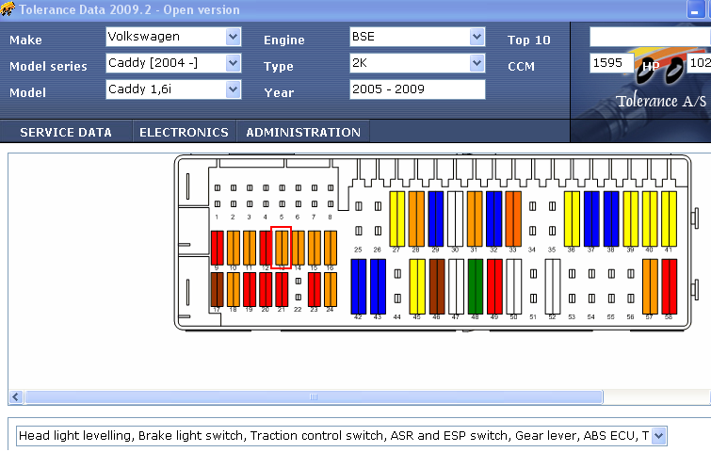Select white fuse number 30
711x452 pixels.
pyautogui.click(x=455, y=219)
